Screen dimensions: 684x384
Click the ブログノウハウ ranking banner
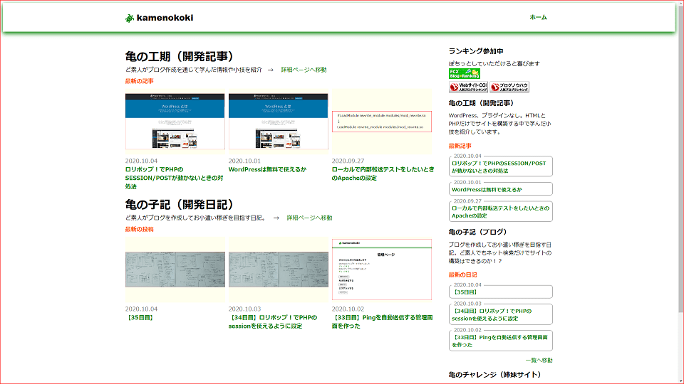[509, 87]
